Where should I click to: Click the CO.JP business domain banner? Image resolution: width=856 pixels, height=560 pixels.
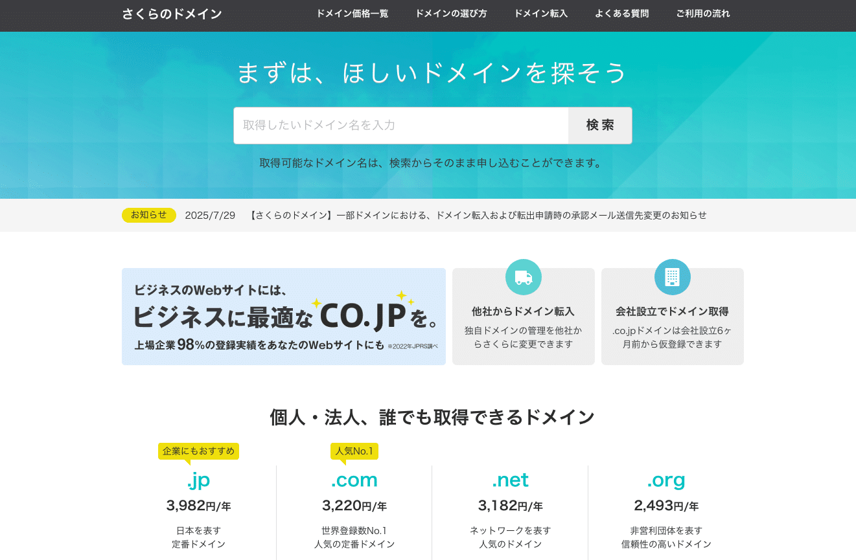pyautogui.click(x=283, y=317)
